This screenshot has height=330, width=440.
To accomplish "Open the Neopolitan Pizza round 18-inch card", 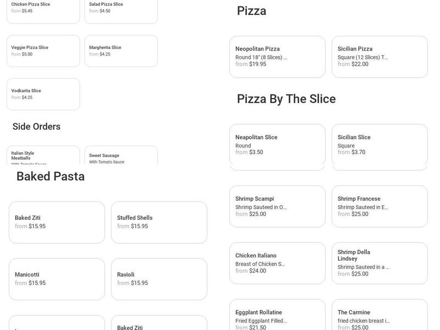I will (x=277, y=57).
